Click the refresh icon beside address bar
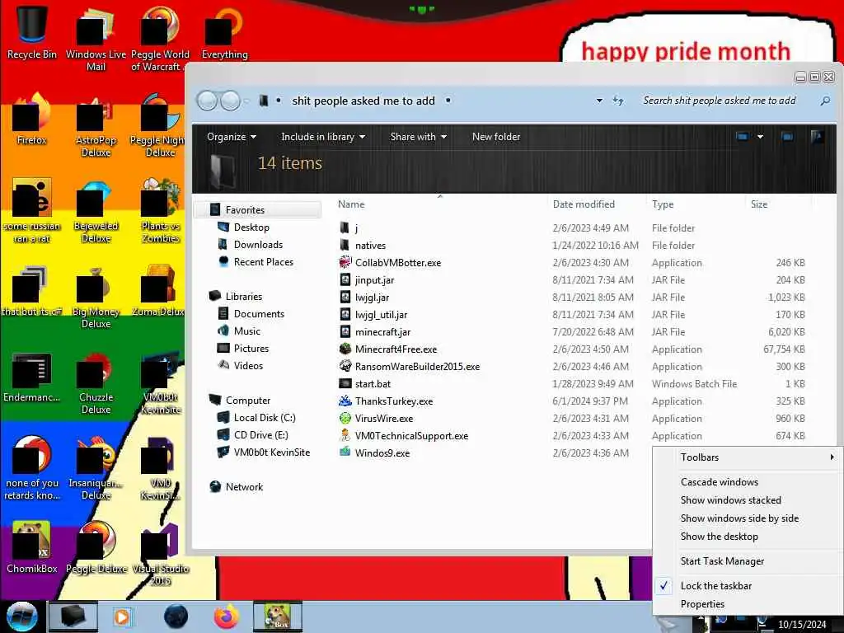This screenshot has height=633, width=844. (x=618, y=101)
